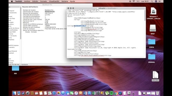Select Tarjetas Ethernet in System Information sidebar
Viewport: 172px width, 96px height.
[13, 51]
